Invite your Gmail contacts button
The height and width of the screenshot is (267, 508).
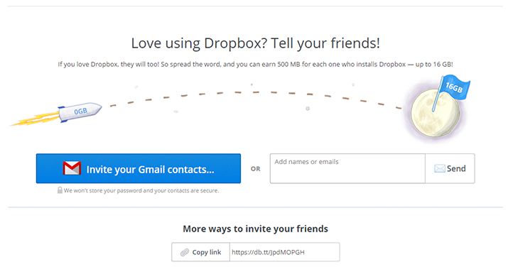pyautogui.click(x=139, y=168)
